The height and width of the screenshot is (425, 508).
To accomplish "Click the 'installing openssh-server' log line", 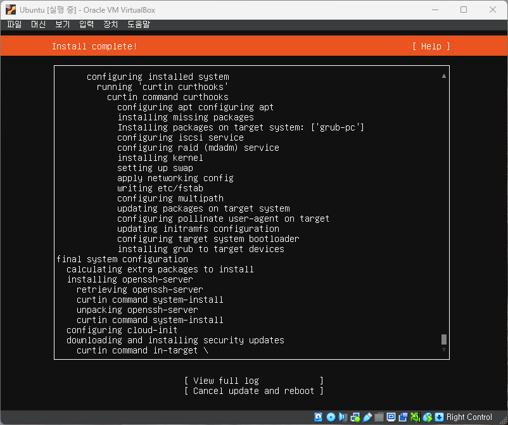I will click(x=130, y=279).
